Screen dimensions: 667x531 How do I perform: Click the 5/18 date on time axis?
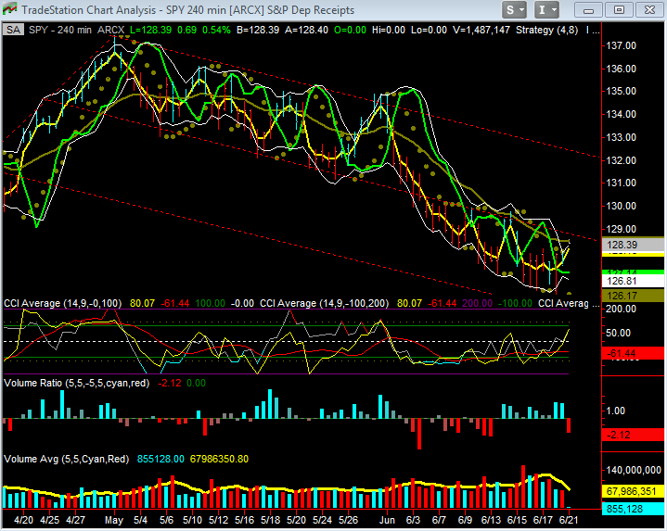[x=270, y=520]
